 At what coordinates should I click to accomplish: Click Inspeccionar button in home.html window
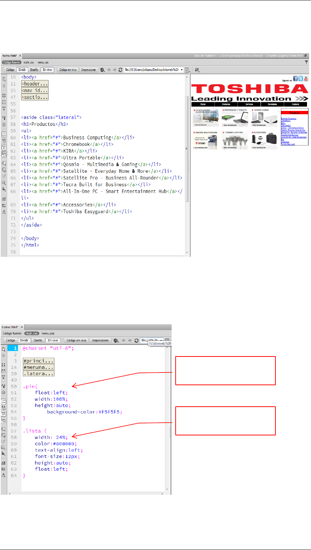click(x=89, y=69)
